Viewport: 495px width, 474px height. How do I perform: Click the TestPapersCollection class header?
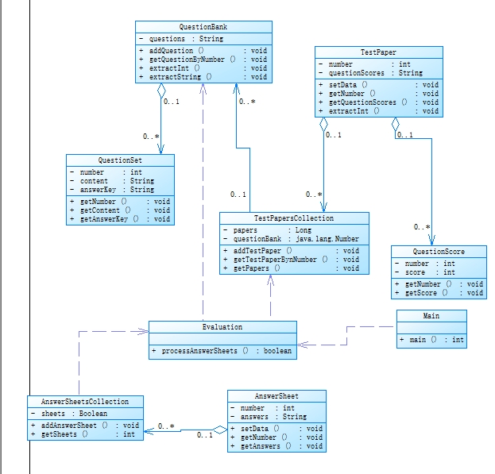coord(294,218)
